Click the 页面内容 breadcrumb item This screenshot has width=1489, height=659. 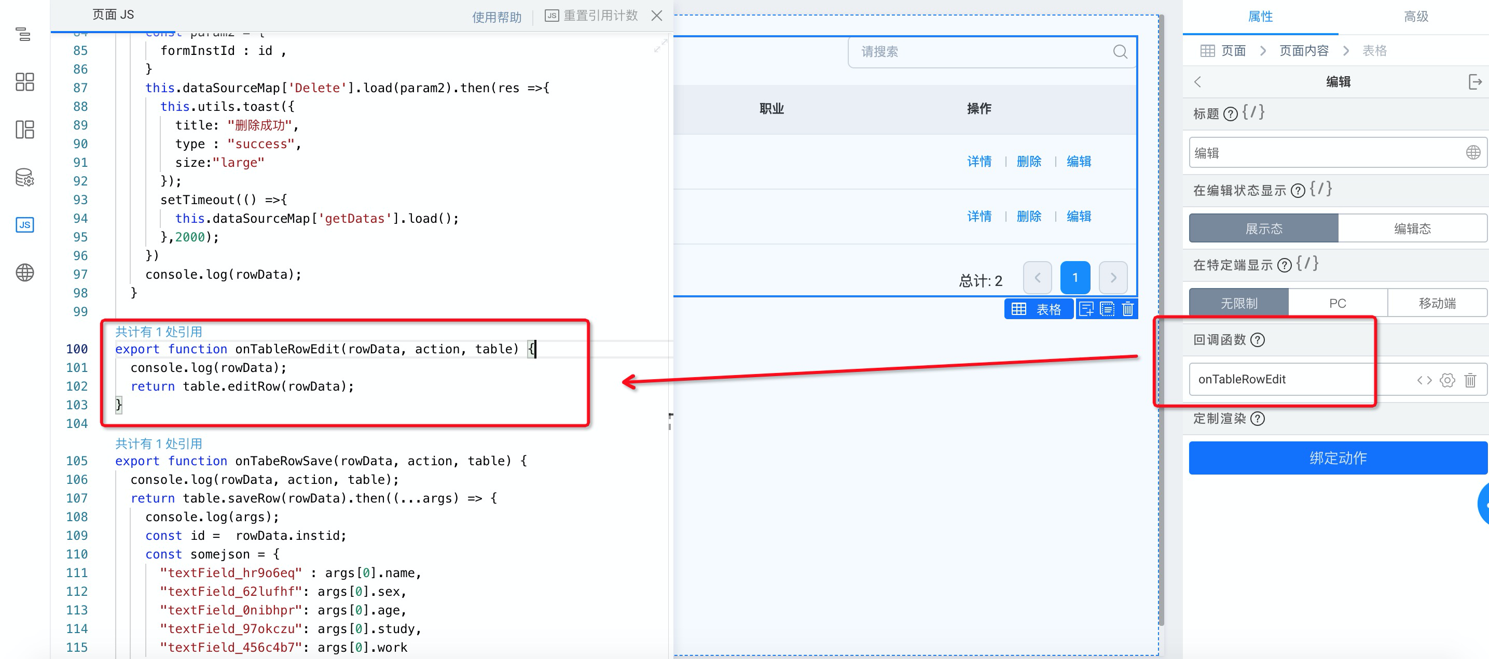coord(1303,51)
